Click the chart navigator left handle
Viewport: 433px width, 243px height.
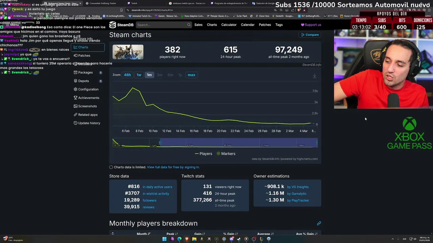coord(160,143)
